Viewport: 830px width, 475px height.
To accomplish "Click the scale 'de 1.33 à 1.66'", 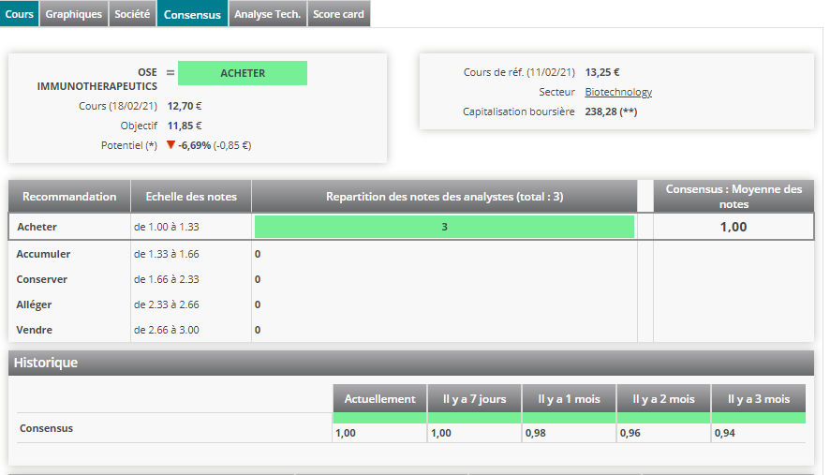I will point(166,254).
